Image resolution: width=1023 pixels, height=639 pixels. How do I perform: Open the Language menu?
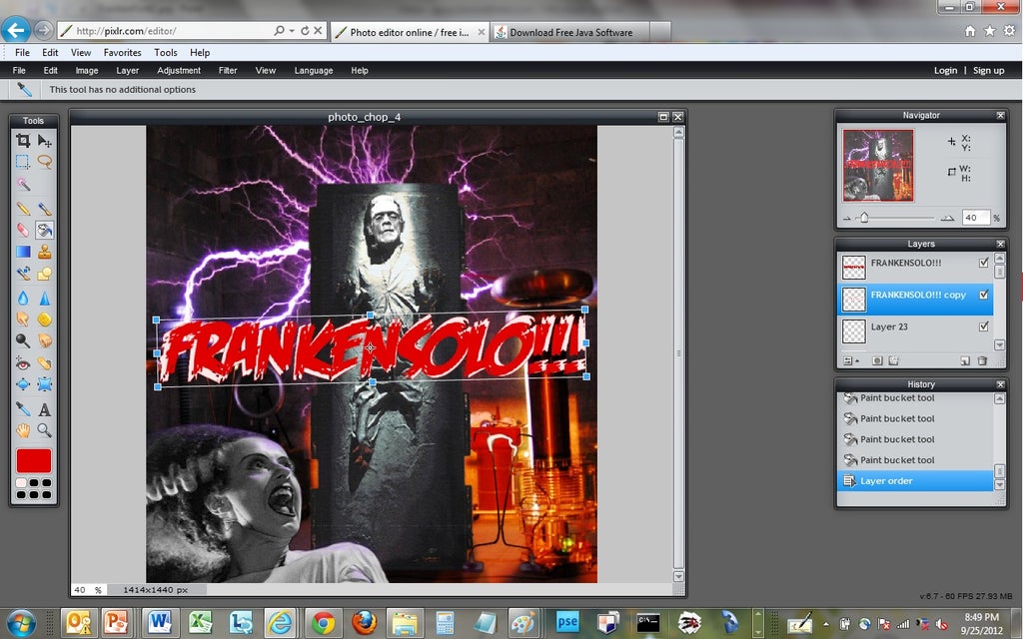[x=313, y=71]
